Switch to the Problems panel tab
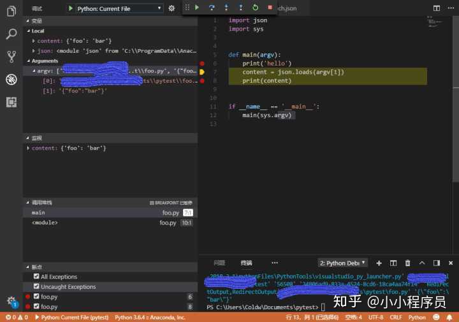The image size is (459, 322). 219,263
